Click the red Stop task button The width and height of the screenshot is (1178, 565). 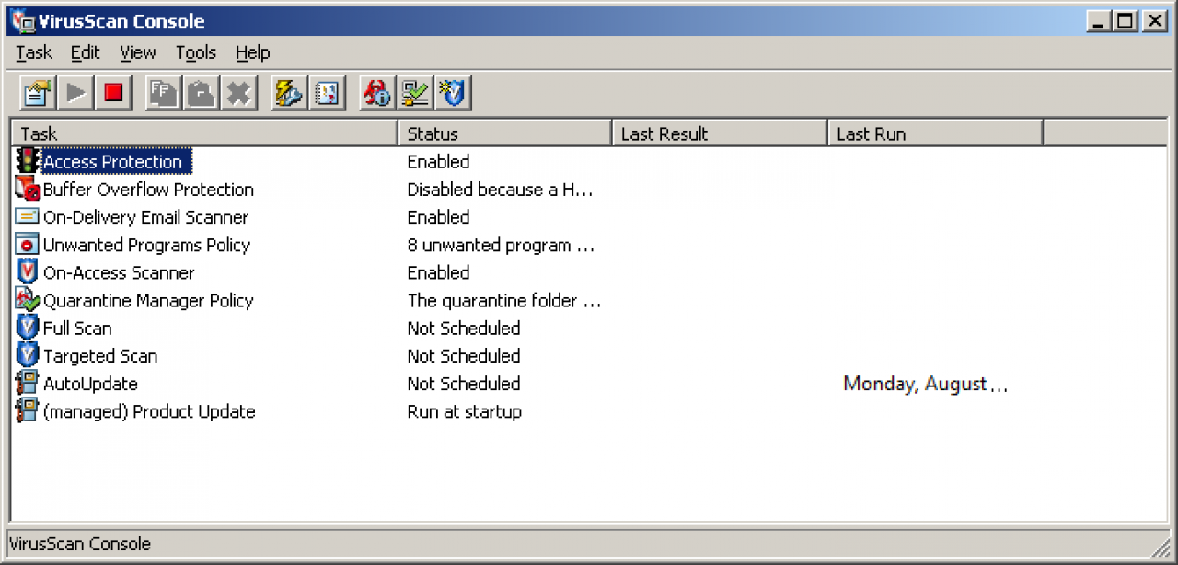click(x=113, y=93)
